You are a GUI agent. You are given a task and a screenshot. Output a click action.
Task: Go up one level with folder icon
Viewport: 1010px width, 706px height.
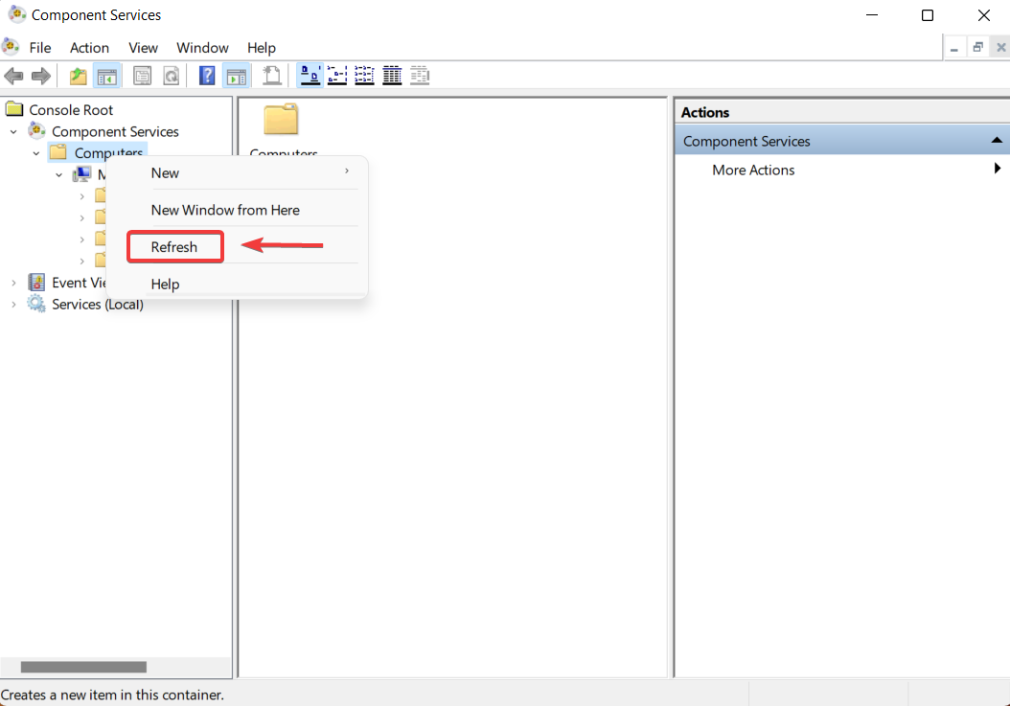[78, 76]
